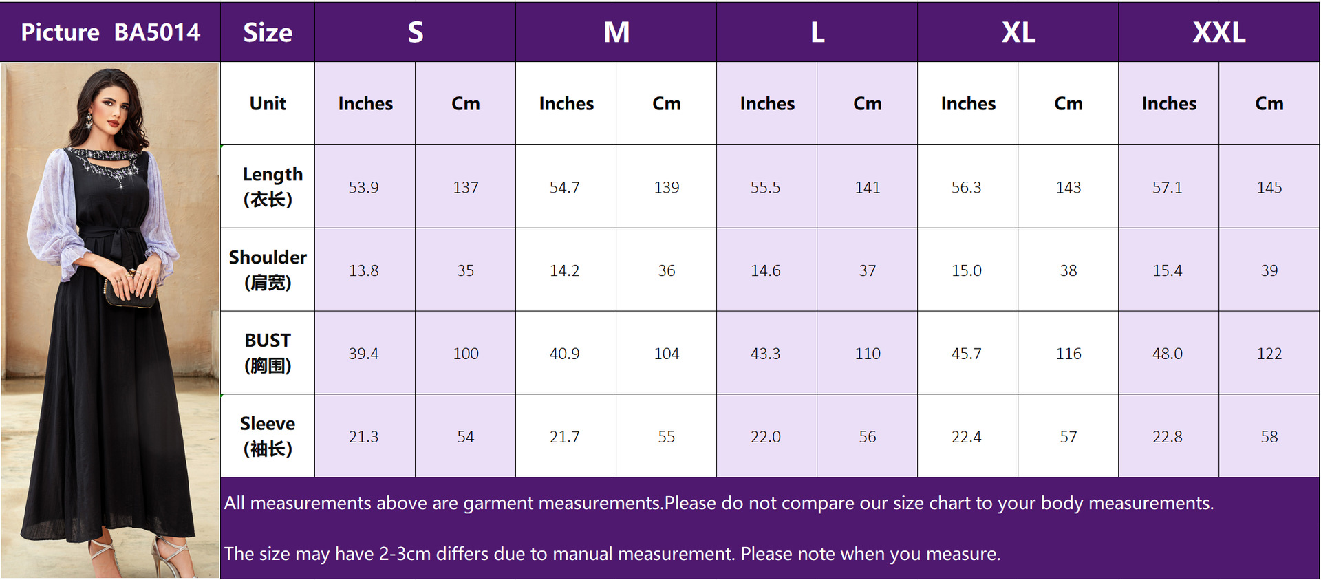The image size is (1321, 580).
Task: Click the 22.8 sleeve inches cell
Action: (1168, 437)
